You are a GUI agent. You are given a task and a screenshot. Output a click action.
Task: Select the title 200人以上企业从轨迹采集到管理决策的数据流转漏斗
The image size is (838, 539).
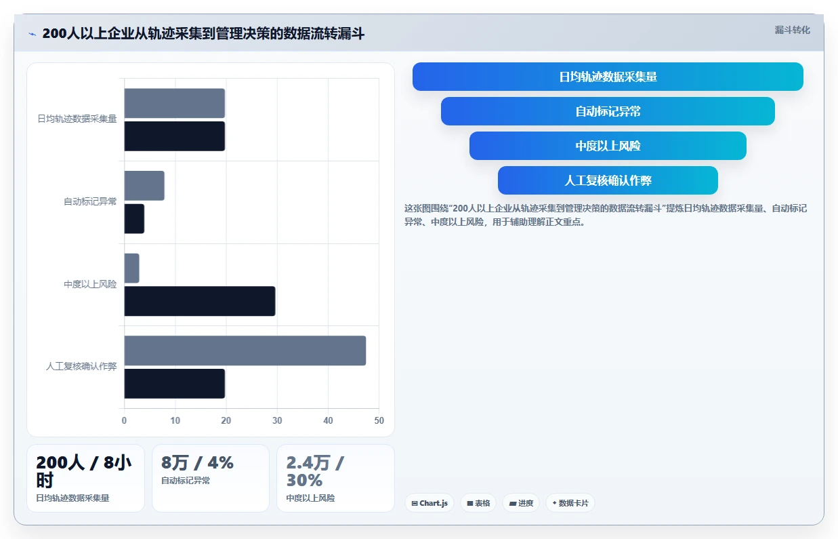(x=203, y=34)
